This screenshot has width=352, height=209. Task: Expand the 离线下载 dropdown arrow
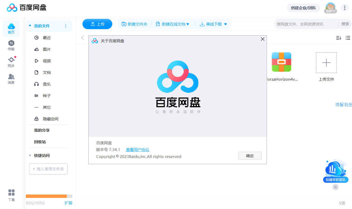[225, 24]
